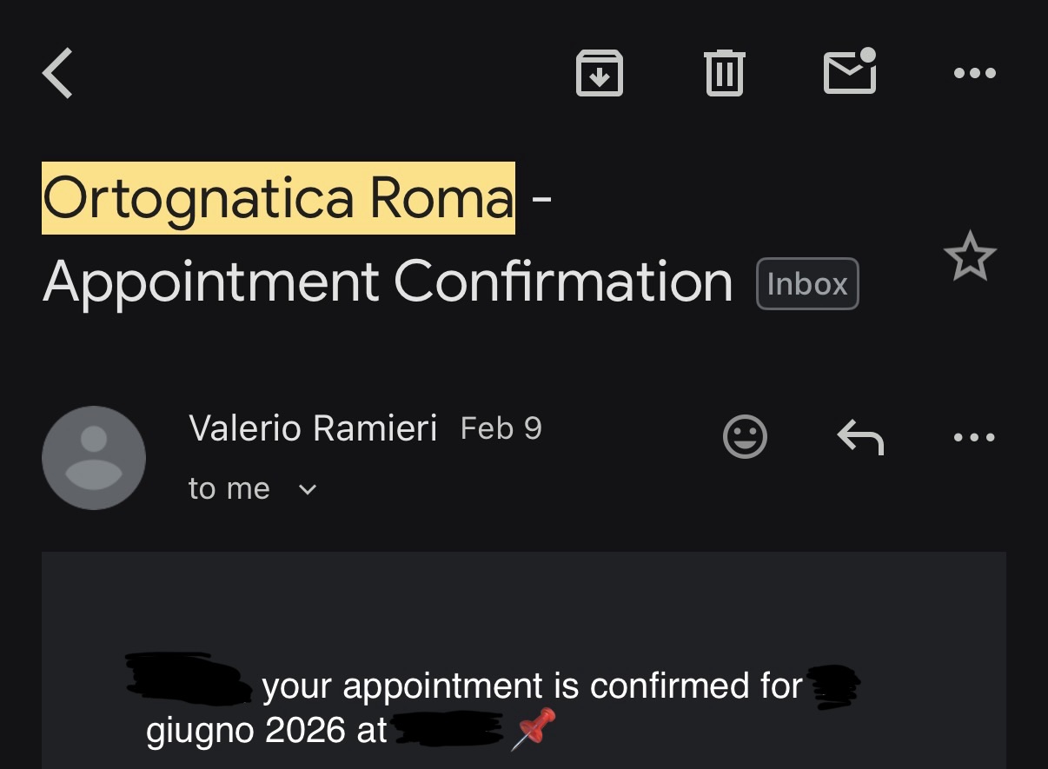
Task: Go back using the left arrow
Action: [x=58, y=74]
